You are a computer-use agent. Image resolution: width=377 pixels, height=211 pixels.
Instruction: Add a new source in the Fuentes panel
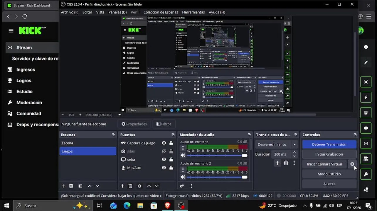(x=122, y=186)
